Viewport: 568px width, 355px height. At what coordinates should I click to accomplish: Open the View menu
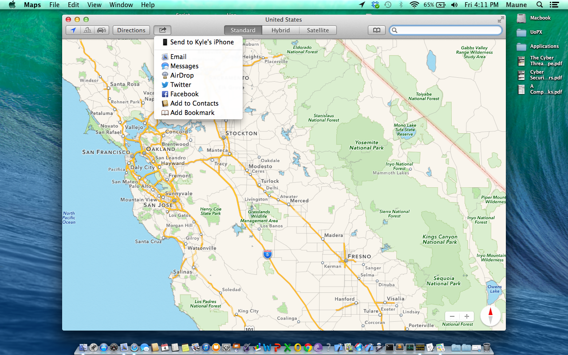tap(95, 5)
